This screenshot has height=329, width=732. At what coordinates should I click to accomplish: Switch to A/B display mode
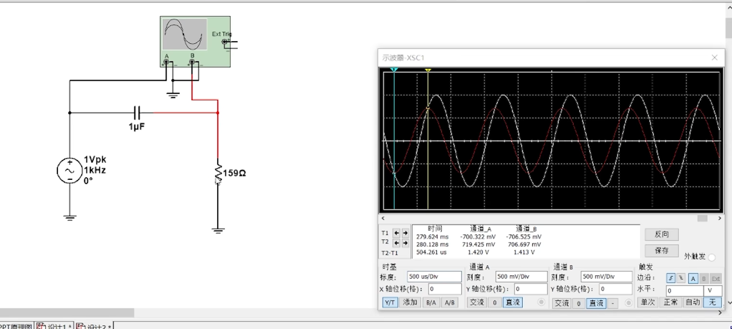(x=449, y=303)
